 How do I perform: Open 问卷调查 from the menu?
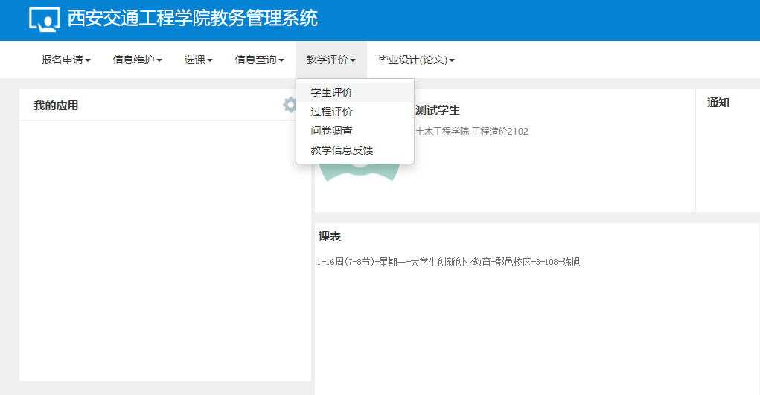point(331,131)
